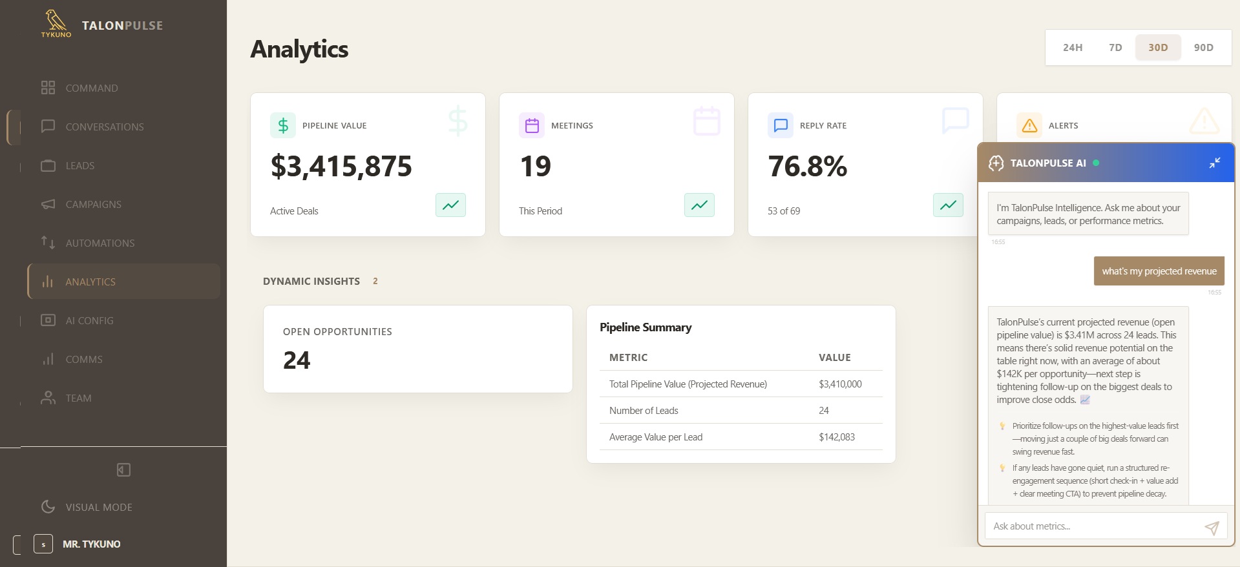This screenshot has width=1240, height=567.
Task: Open Conversations in the sidebar
Action: 105,127
